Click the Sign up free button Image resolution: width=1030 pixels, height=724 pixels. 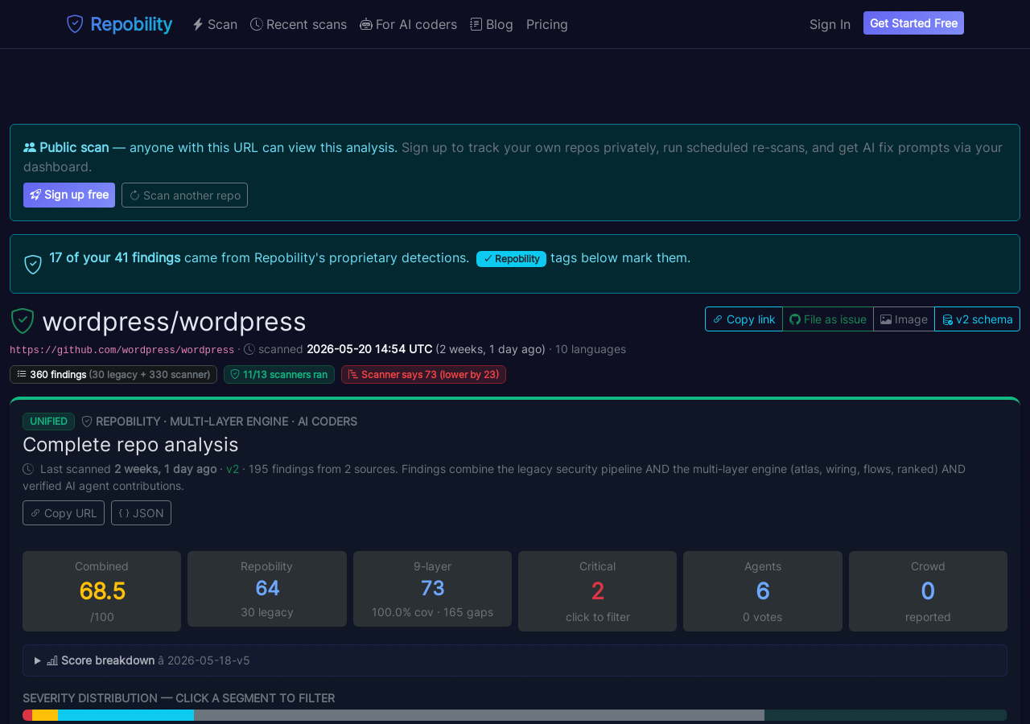pyautogui.click(x=69, y=195)
